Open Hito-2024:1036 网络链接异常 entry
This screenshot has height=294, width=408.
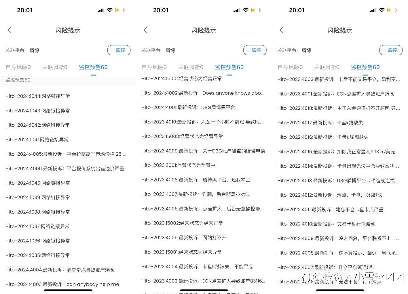[x=38, y=241]
